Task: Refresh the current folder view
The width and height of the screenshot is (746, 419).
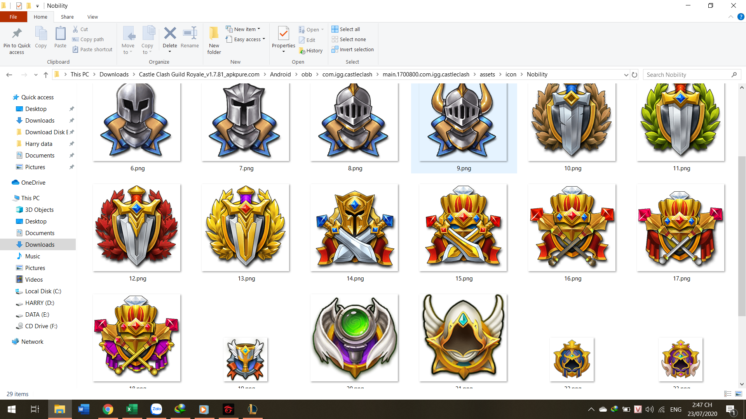Action: click(x=634, y=74)
